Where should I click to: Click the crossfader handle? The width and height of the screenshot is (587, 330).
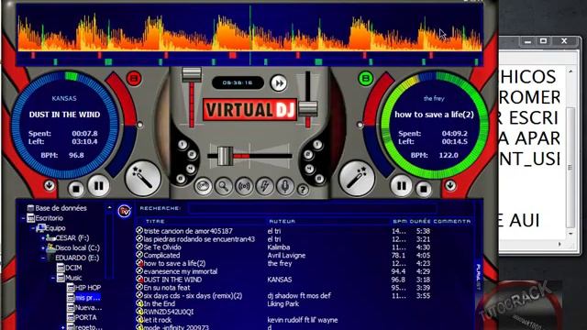click(226, 156)
